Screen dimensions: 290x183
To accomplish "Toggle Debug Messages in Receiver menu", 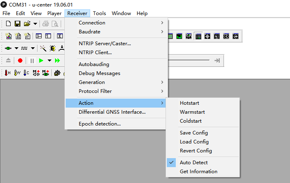I will (x=116, y=73).
